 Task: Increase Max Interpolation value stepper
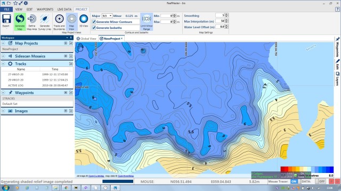click(226, 20)
